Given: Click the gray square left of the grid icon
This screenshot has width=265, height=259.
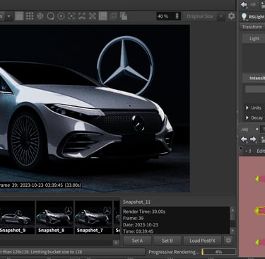Looking at the screenshot, I should [19, 16].
